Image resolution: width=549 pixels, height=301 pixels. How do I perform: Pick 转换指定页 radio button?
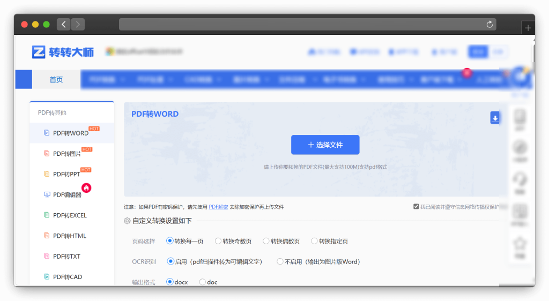point(314,241)
